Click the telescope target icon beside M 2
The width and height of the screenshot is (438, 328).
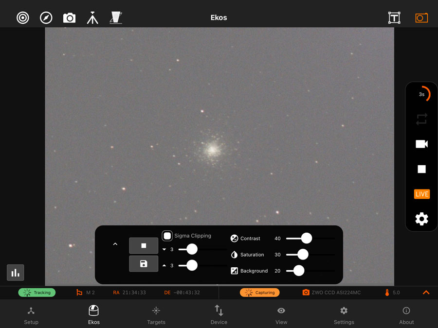(79, 293)
